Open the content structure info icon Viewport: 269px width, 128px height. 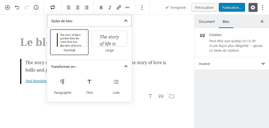pyautogui.click(x=36, y=7)
